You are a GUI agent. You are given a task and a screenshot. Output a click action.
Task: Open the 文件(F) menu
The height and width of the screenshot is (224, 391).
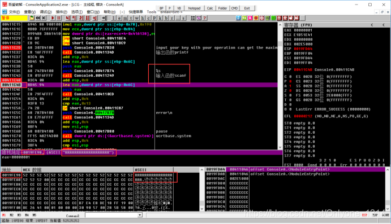14,12
